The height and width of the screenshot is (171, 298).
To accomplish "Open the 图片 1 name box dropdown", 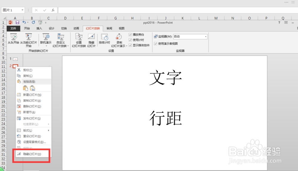I will coord(22,10).
